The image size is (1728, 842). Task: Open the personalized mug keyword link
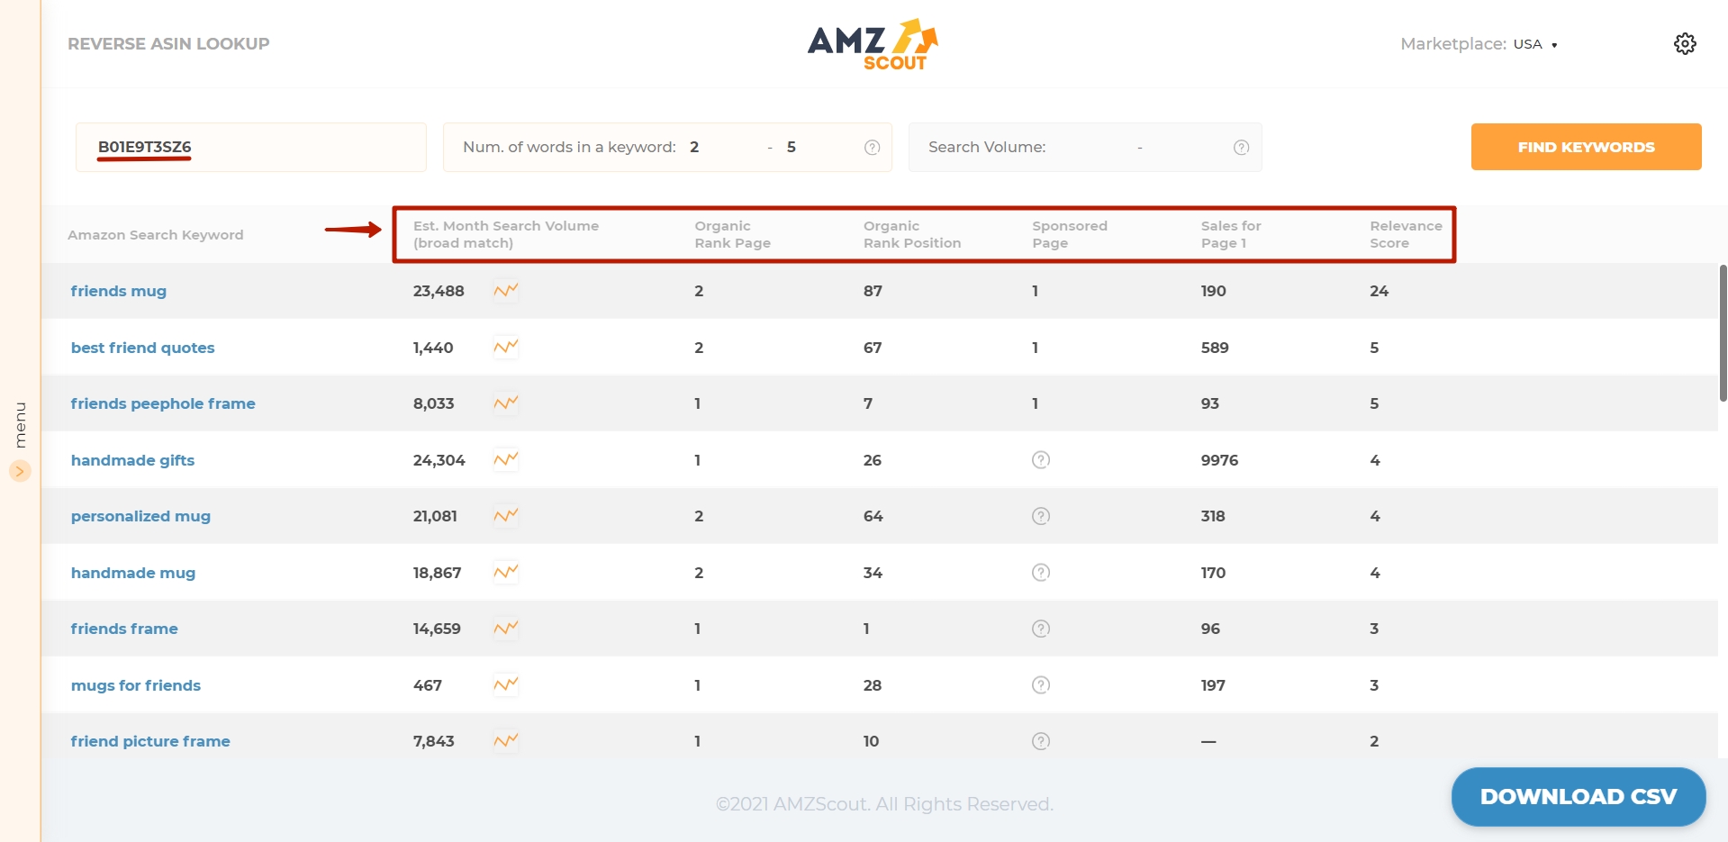point(140,515)
